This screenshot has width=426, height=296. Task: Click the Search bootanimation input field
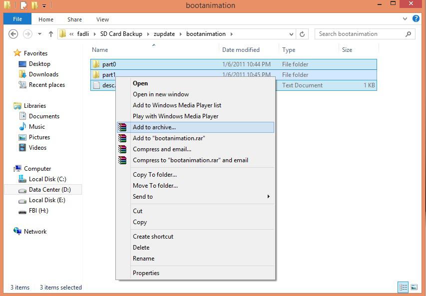360,34
